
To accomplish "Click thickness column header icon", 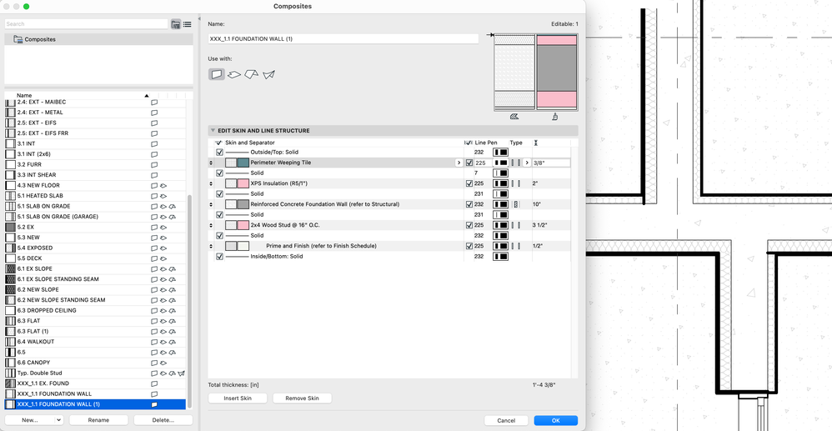I will pos(536,143).
